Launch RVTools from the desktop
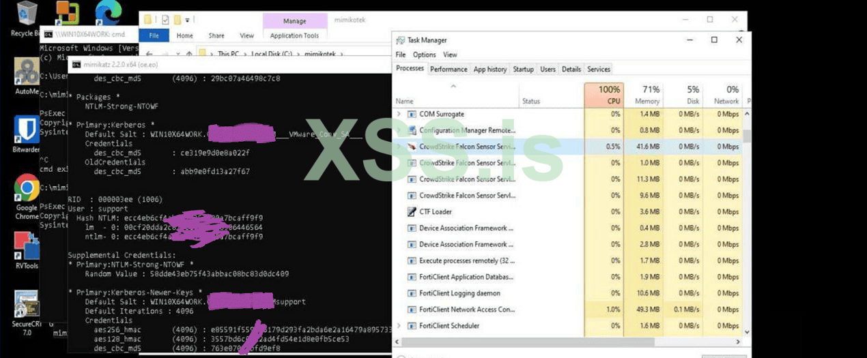This screenshot has height=358, width=867. (x=27, y=245)
